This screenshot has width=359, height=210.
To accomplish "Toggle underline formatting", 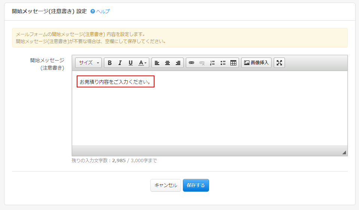I will (131, 63).
